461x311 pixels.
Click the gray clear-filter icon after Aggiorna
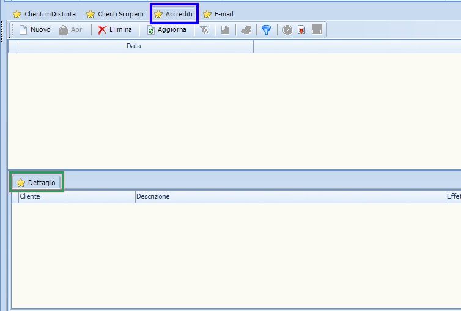pyautogui.click(x=205, y=29)
